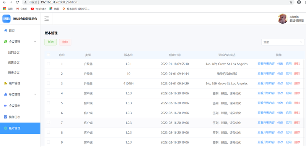Click the 用户管理 users icon
Image resolution: width=306 pixels, height=147 pixels.
(5, 83)
